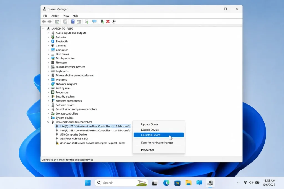Click the Wi-Fi icon in system tray

[x=245, y=182]
